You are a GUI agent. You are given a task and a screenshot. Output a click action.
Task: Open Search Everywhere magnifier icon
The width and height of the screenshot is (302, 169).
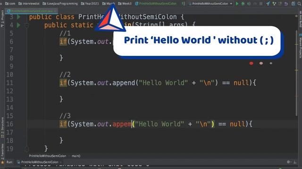(x=300, y=4)
